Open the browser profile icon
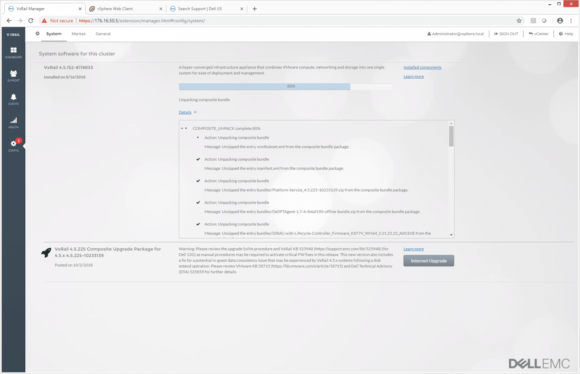580x374 pixels. pyautogui.click(x=560, y=21)
